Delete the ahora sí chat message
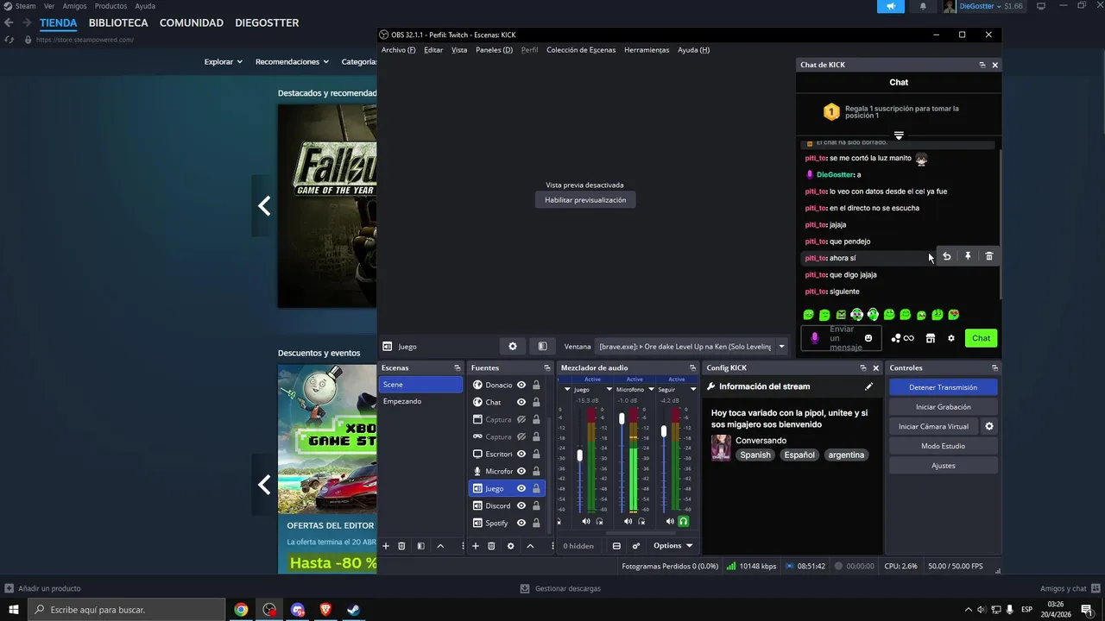The width and height of the screenshot is (1105, 621). point(989,256)
